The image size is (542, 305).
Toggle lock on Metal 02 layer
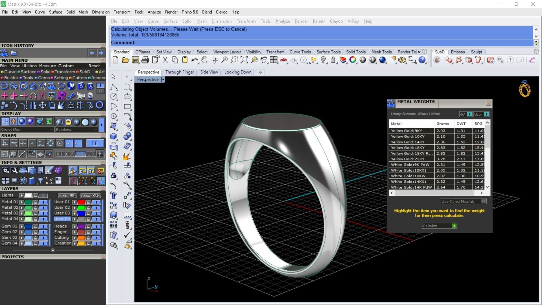click(35, 208)
